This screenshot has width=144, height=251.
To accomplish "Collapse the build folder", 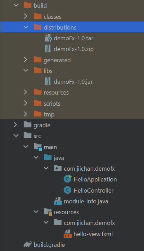I will coord(16,5).
